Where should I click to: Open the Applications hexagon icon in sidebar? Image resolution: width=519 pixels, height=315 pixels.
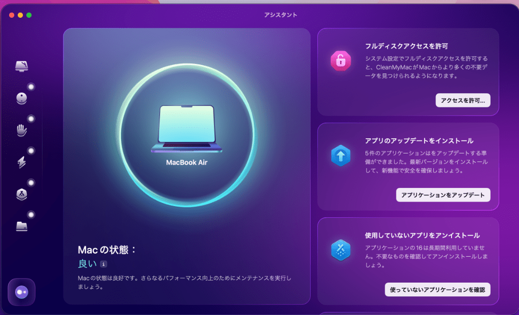tap(21, 194)
